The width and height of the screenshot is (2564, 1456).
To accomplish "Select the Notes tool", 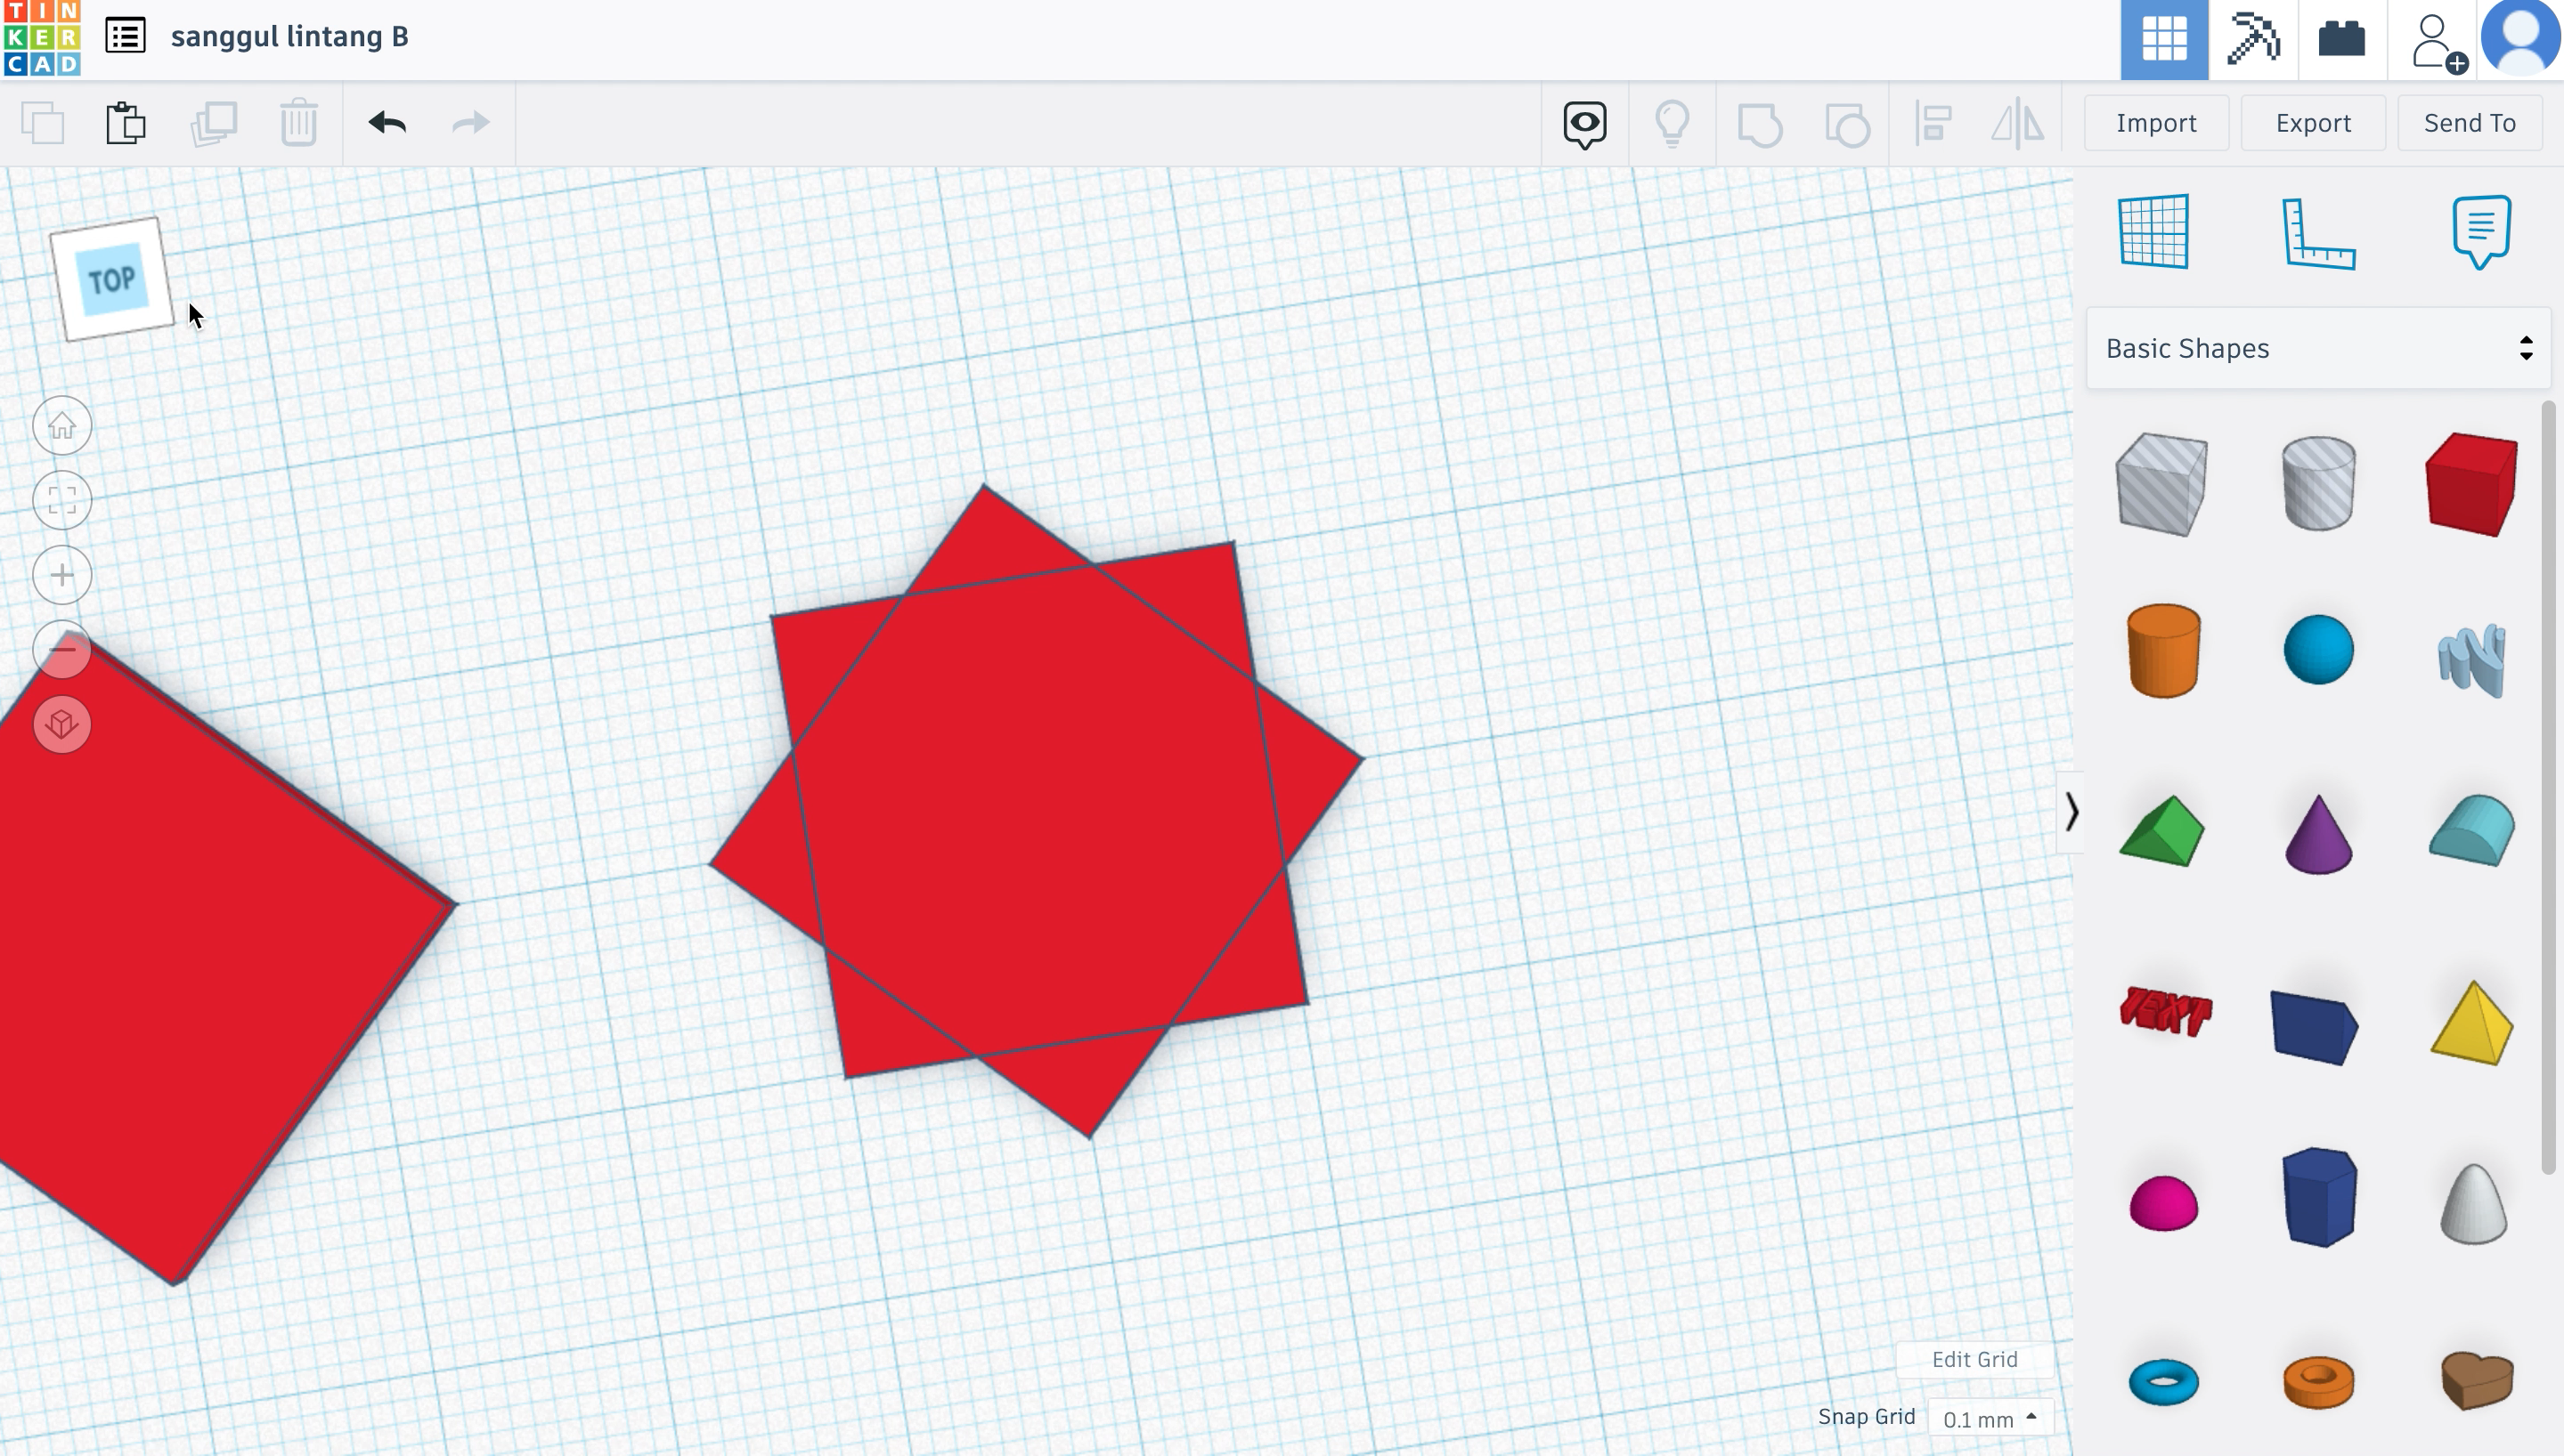I will [2481, 232].
